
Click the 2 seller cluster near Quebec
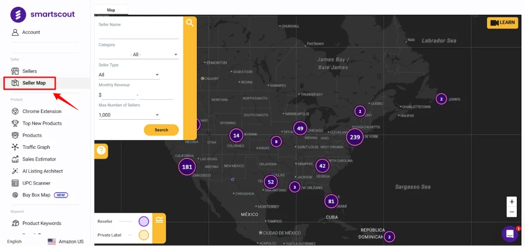tap(360, 111)
